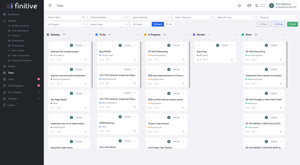Open the Select Observer dropdown
The image size is (300, 165).
point(193,17)
